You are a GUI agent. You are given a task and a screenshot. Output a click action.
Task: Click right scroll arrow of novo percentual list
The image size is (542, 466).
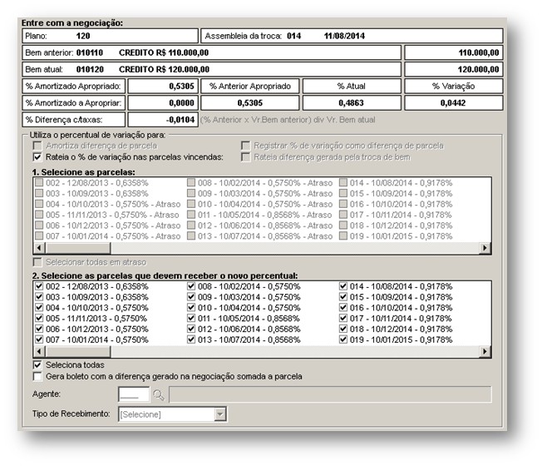click(x=485, y=351)
